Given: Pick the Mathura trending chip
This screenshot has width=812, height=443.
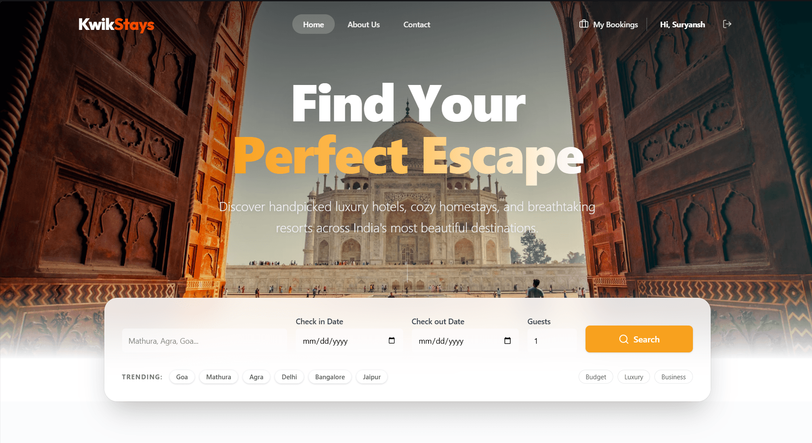Looking at the screenshot, I should click(x=219, y=377).
